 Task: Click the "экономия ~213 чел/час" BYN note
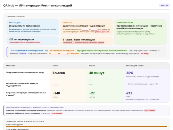(x=142, y=100)
